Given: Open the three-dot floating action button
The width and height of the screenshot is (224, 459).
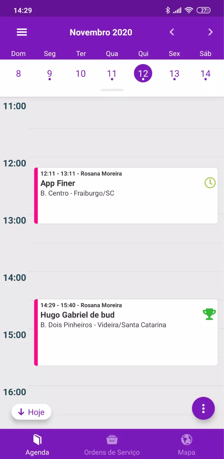Looking at the screenshot, I should (203, 408).
